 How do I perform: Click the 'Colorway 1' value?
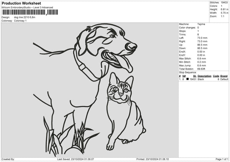tap(20, 21)
